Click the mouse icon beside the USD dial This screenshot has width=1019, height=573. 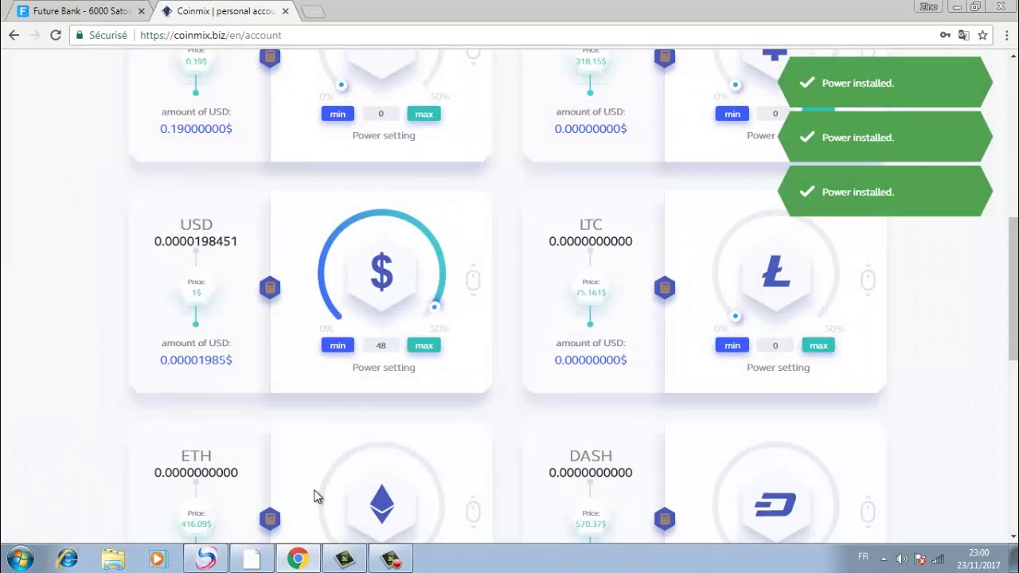click(473, 280)
